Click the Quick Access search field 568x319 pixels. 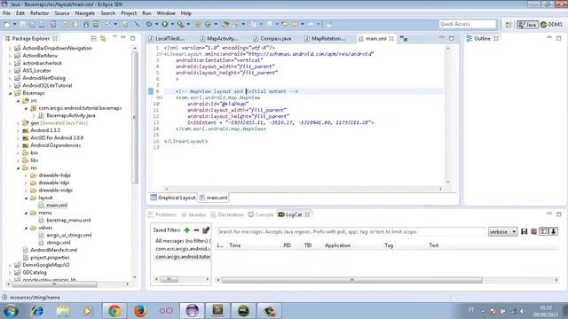coord(468,24)
